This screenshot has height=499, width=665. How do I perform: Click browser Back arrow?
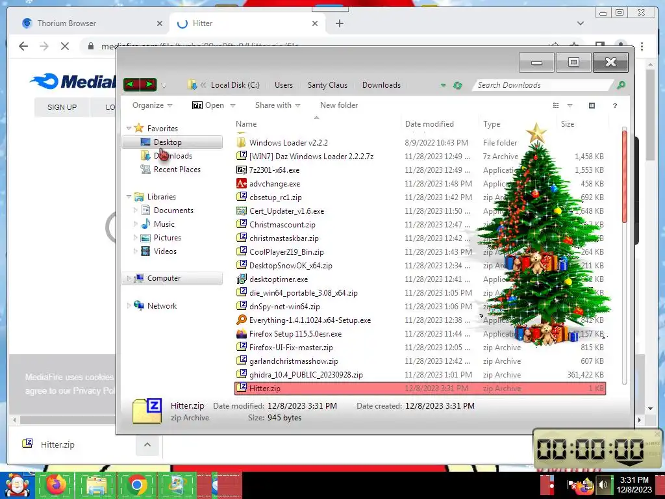(x=23, y=46)
